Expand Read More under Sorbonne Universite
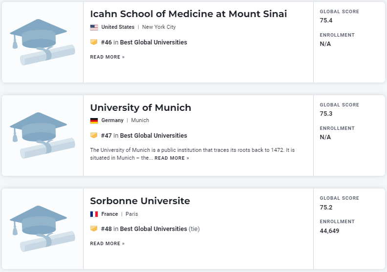387x272 pixels. coord(107,244)
